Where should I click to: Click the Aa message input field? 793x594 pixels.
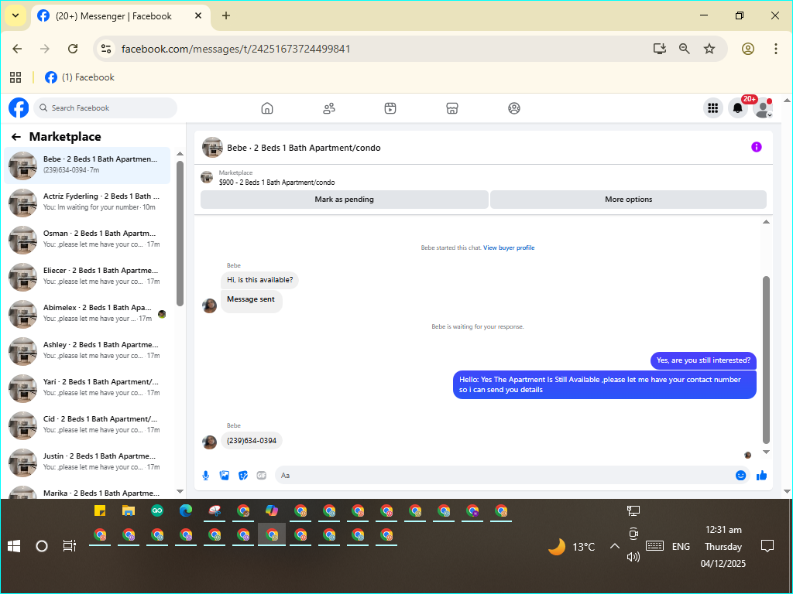point(511,476)
